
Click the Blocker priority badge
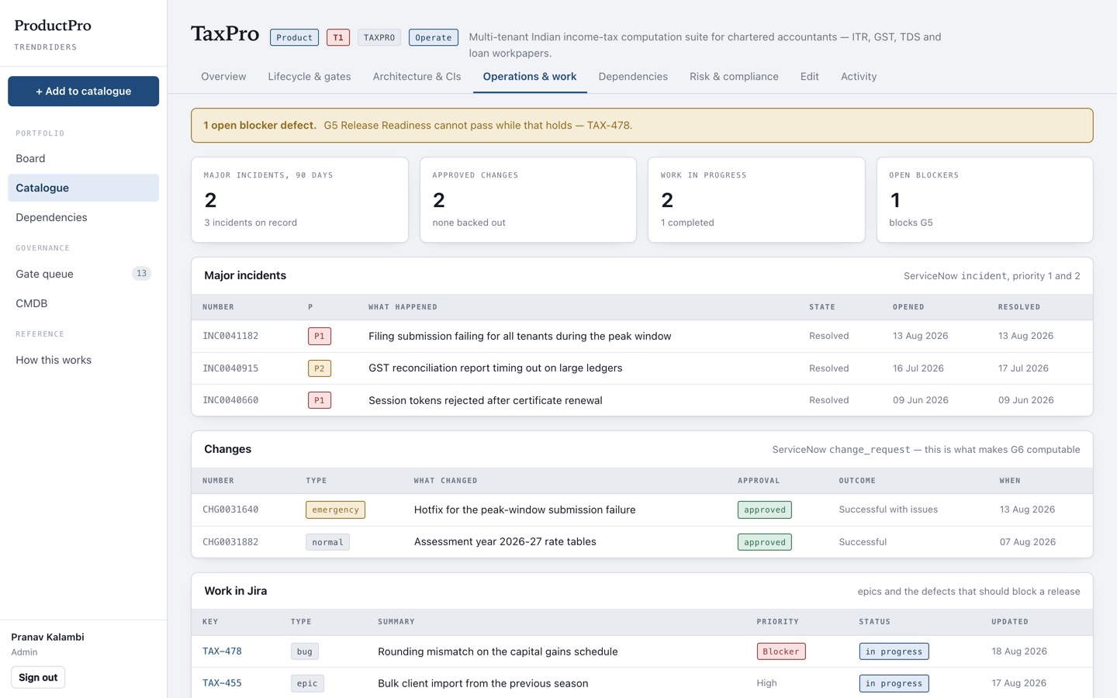point(781,651)
